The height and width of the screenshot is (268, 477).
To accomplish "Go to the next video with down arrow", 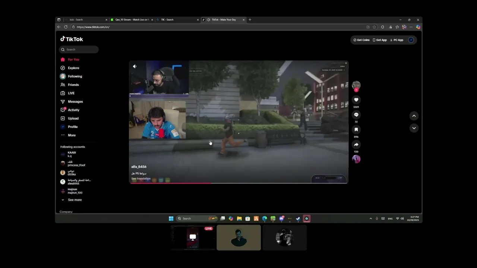I will 414,128.
